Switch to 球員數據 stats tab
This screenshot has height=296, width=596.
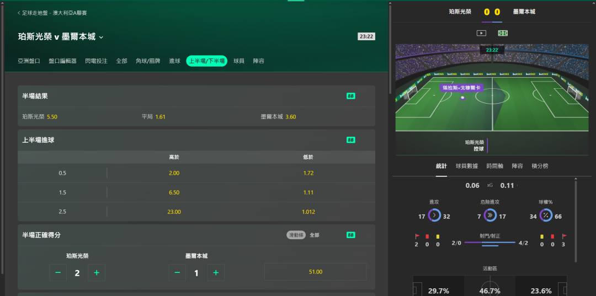(467, 166)
